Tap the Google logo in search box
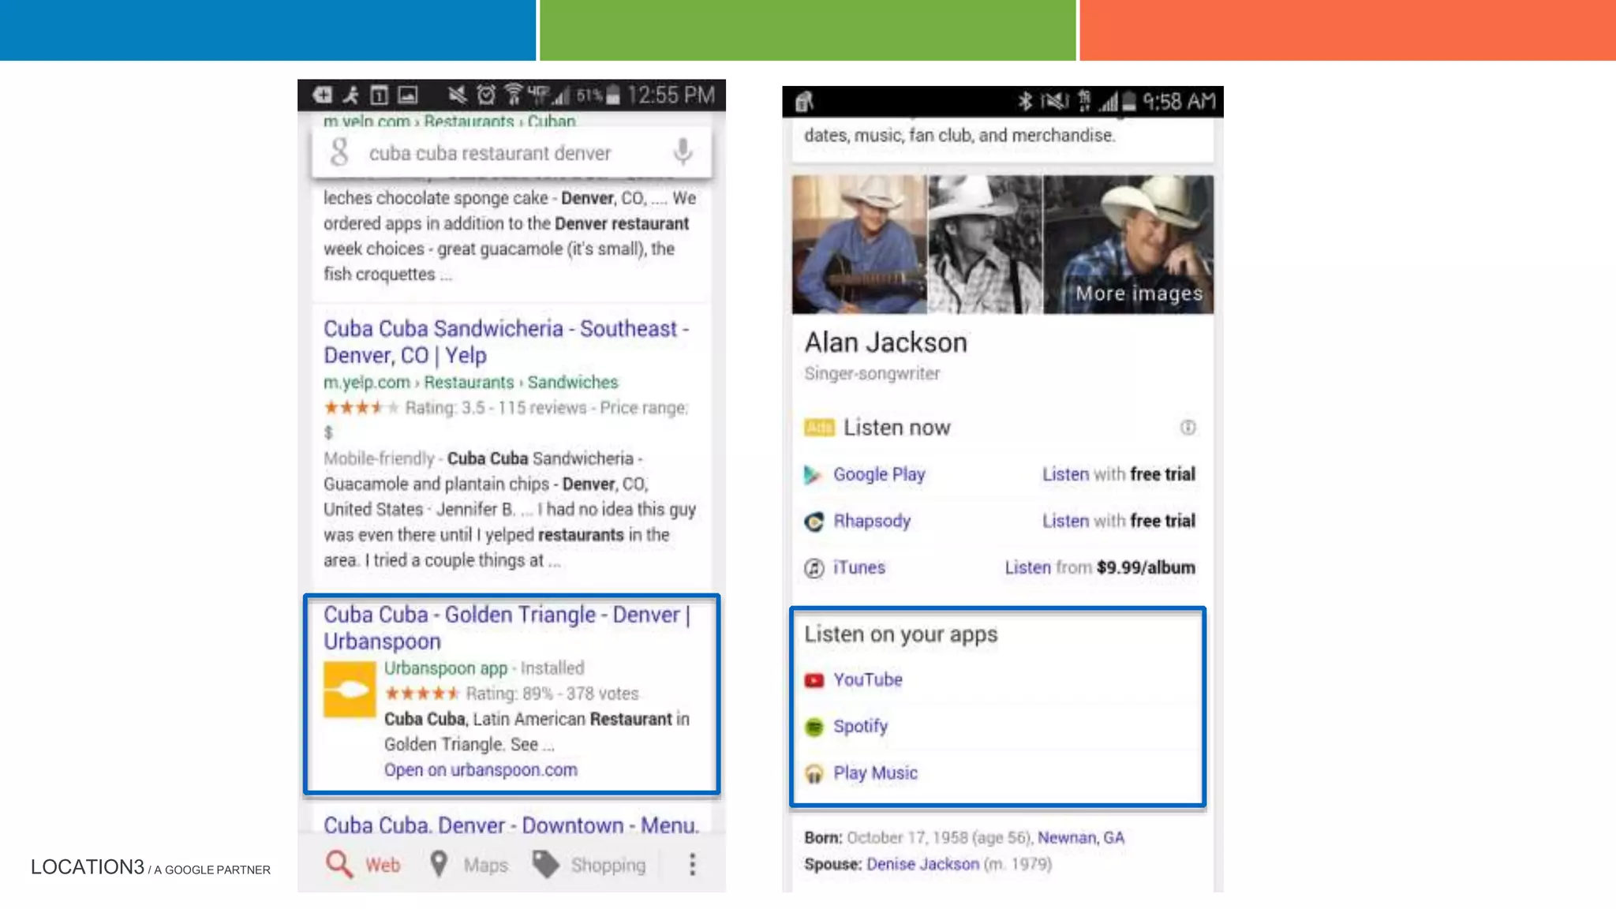Screen dimensions: 1616x909 click(x=339, y=152)
